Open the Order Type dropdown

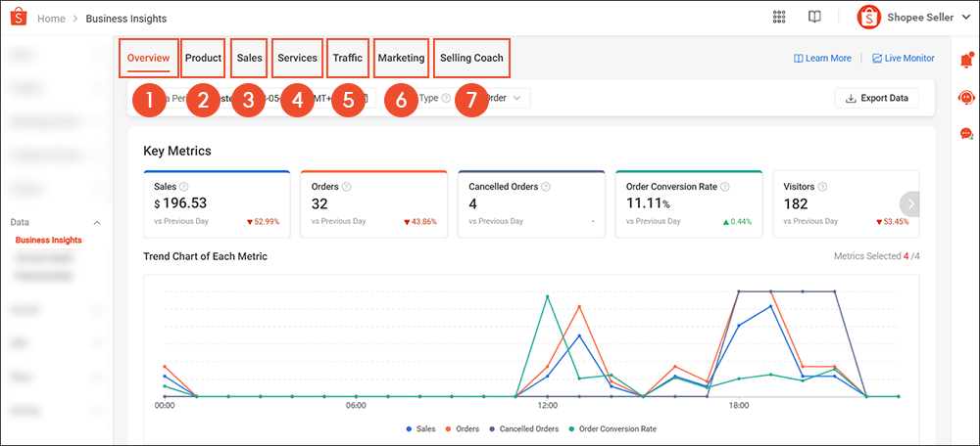pyautogui.click(x=506, y=98)
